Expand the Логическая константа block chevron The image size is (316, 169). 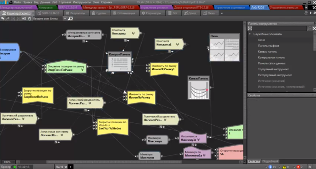(x=62, y=135)
